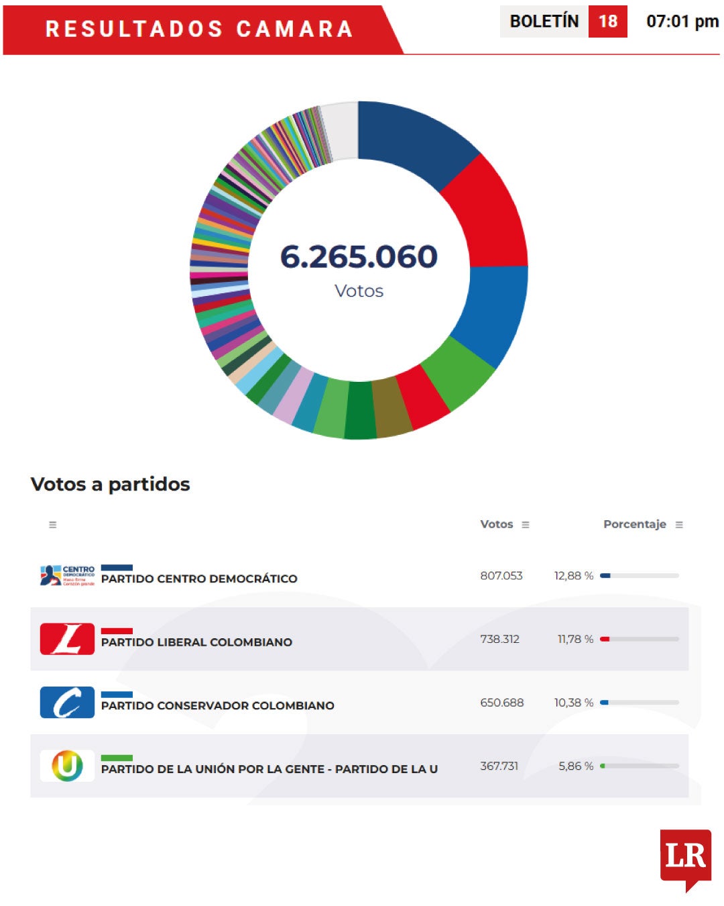Select the Partido Conservador Colombiano row name
This screenshot has width=724, height=906.
coord(217,705)
